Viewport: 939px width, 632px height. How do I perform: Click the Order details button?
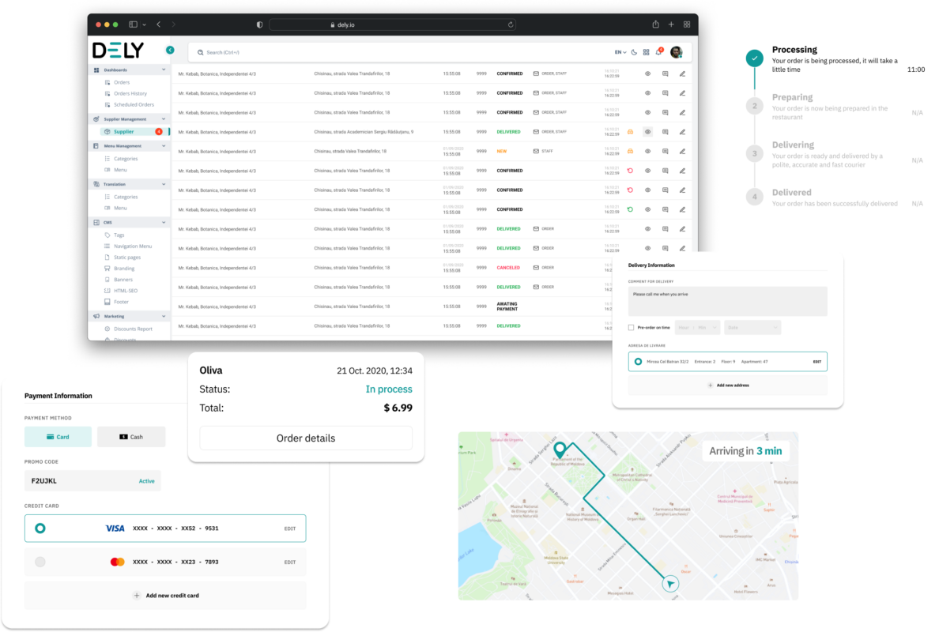306,438
